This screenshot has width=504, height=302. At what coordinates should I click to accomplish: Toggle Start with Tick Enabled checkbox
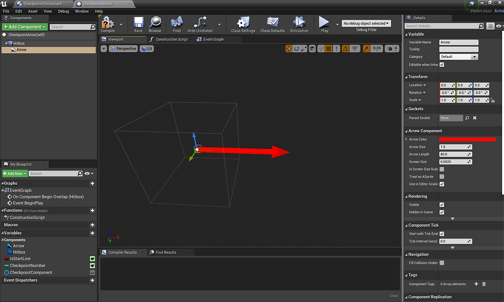442,234
